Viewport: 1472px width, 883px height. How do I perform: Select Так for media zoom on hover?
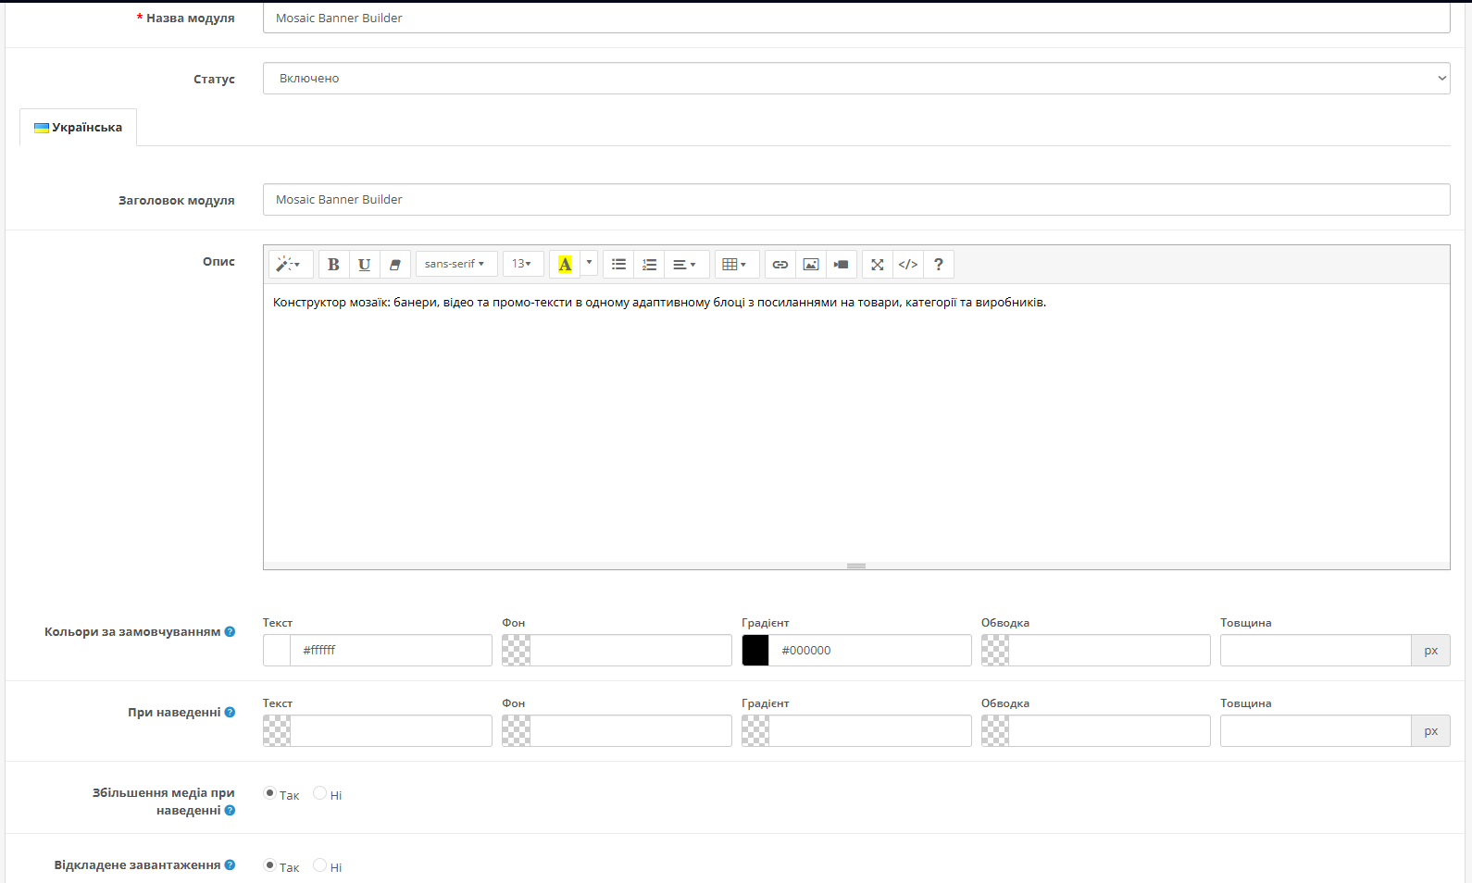coord(269,793)
